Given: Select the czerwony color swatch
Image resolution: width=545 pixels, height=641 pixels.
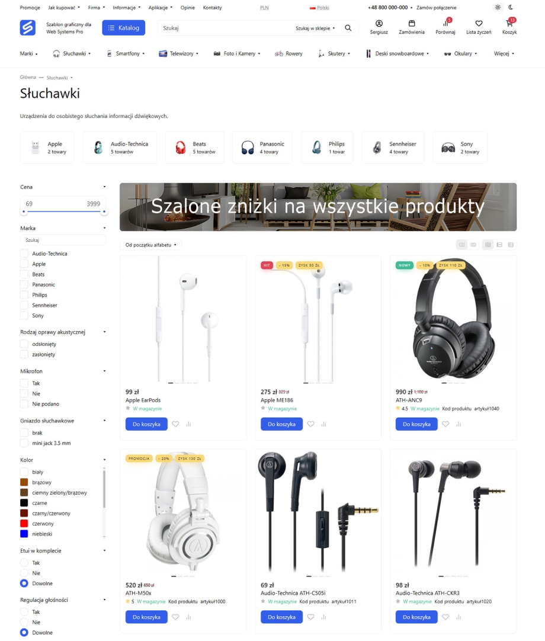Looking at the screenshot, I should (24, 523).
